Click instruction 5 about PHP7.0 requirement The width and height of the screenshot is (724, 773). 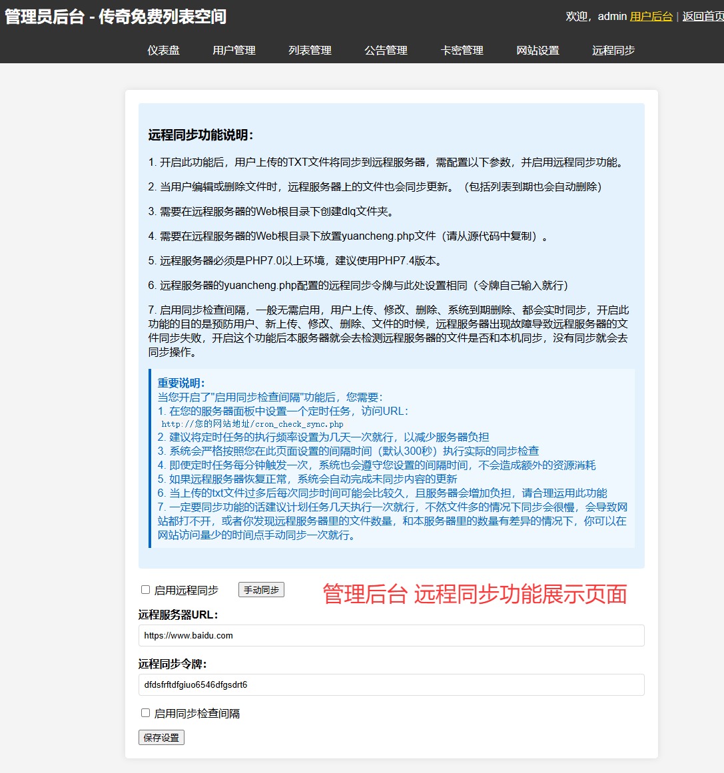[x=296, y=261]
